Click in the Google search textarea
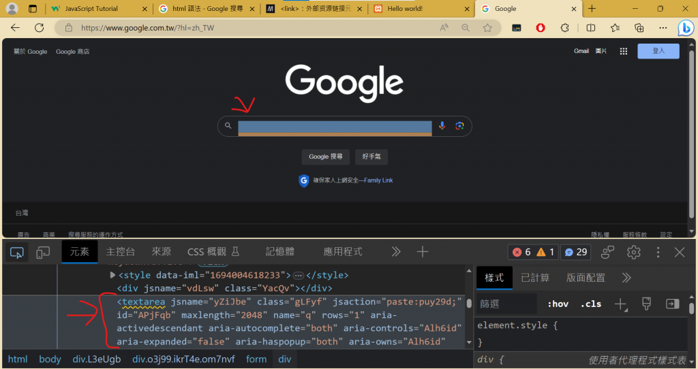This screenshot has width=698, height=369. 335,127
